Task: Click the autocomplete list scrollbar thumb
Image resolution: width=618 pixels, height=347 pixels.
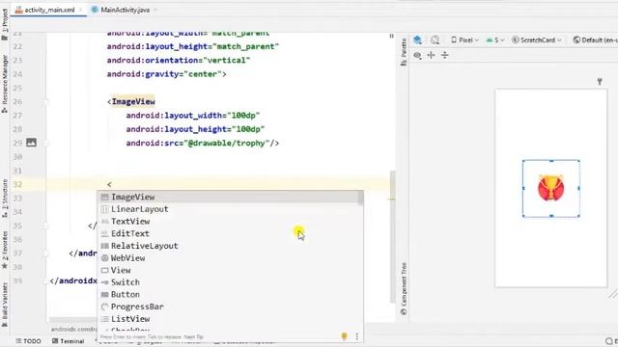Action: (360, 198)
